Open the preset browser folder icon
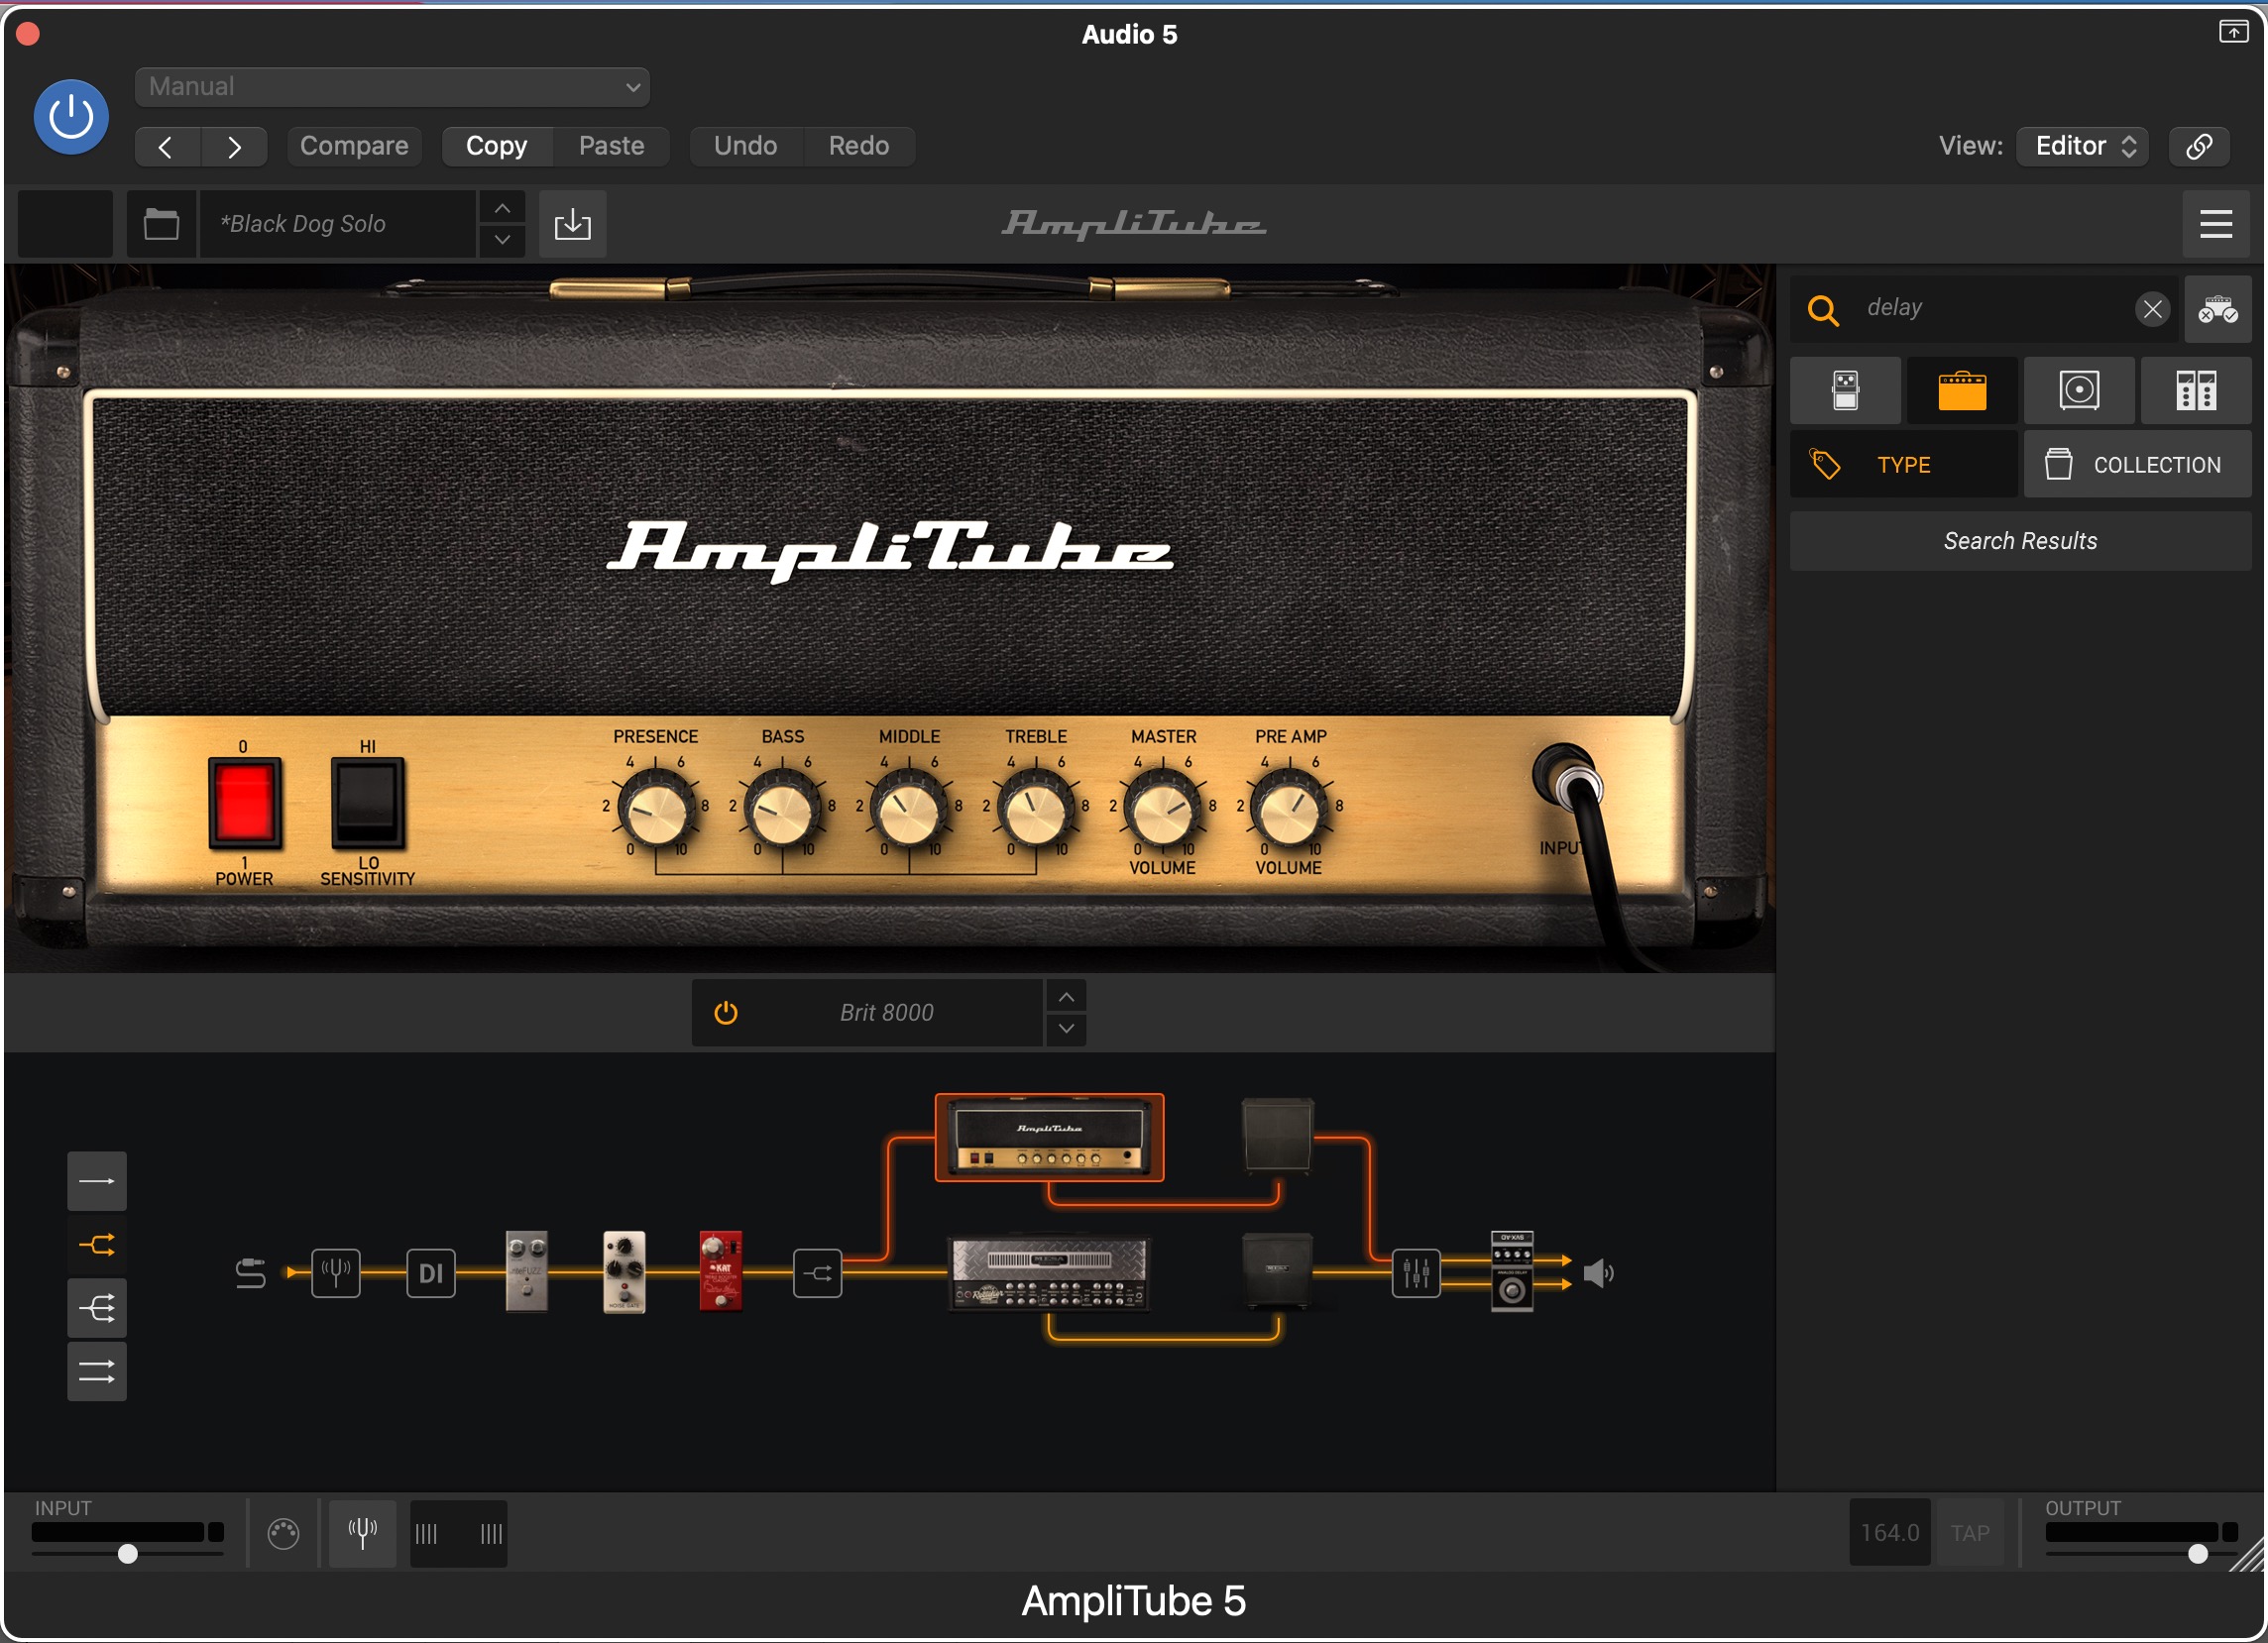 pos(161,224)
